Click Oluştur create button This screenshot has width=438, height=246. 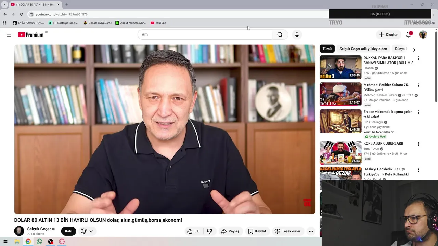[x=388, y=35]
